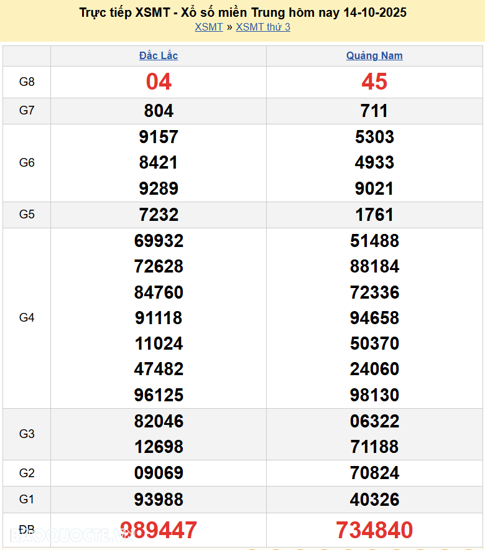Screen dimensions: 485x550
Task: Click Quảng Nam G8 result 45
Action: click(x=374, y=82)
